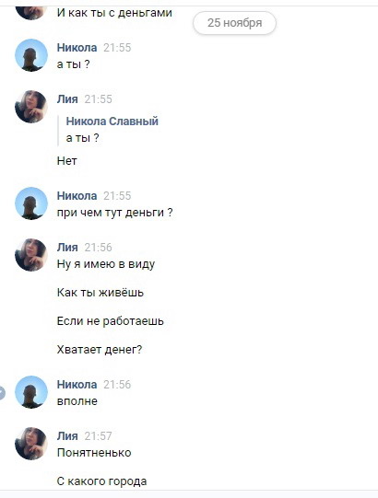Click the '25 ноября' date pill

[234, 23]
